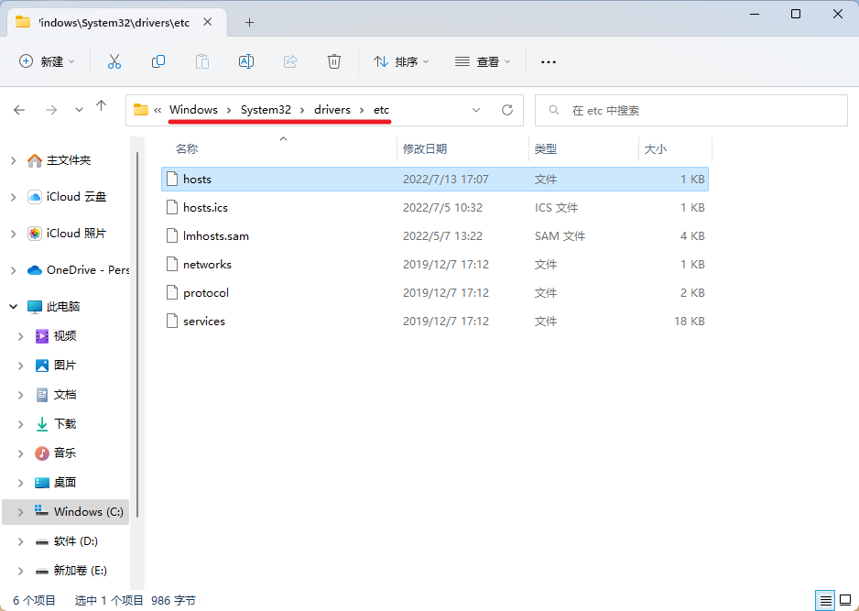The height and width of the screenshot is (611, 859).
Task: Click the Paste icon on the toolbar
Action: [201, 61]
